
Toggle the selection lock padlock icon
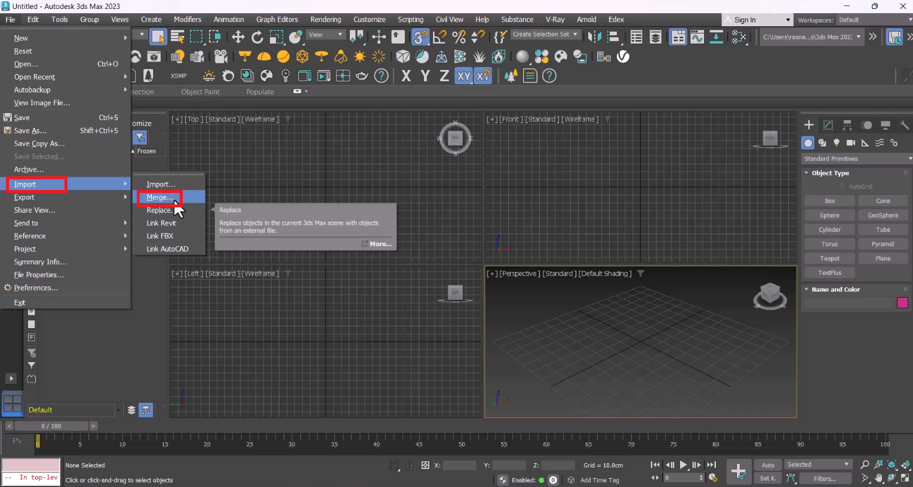tap(409, 465)
